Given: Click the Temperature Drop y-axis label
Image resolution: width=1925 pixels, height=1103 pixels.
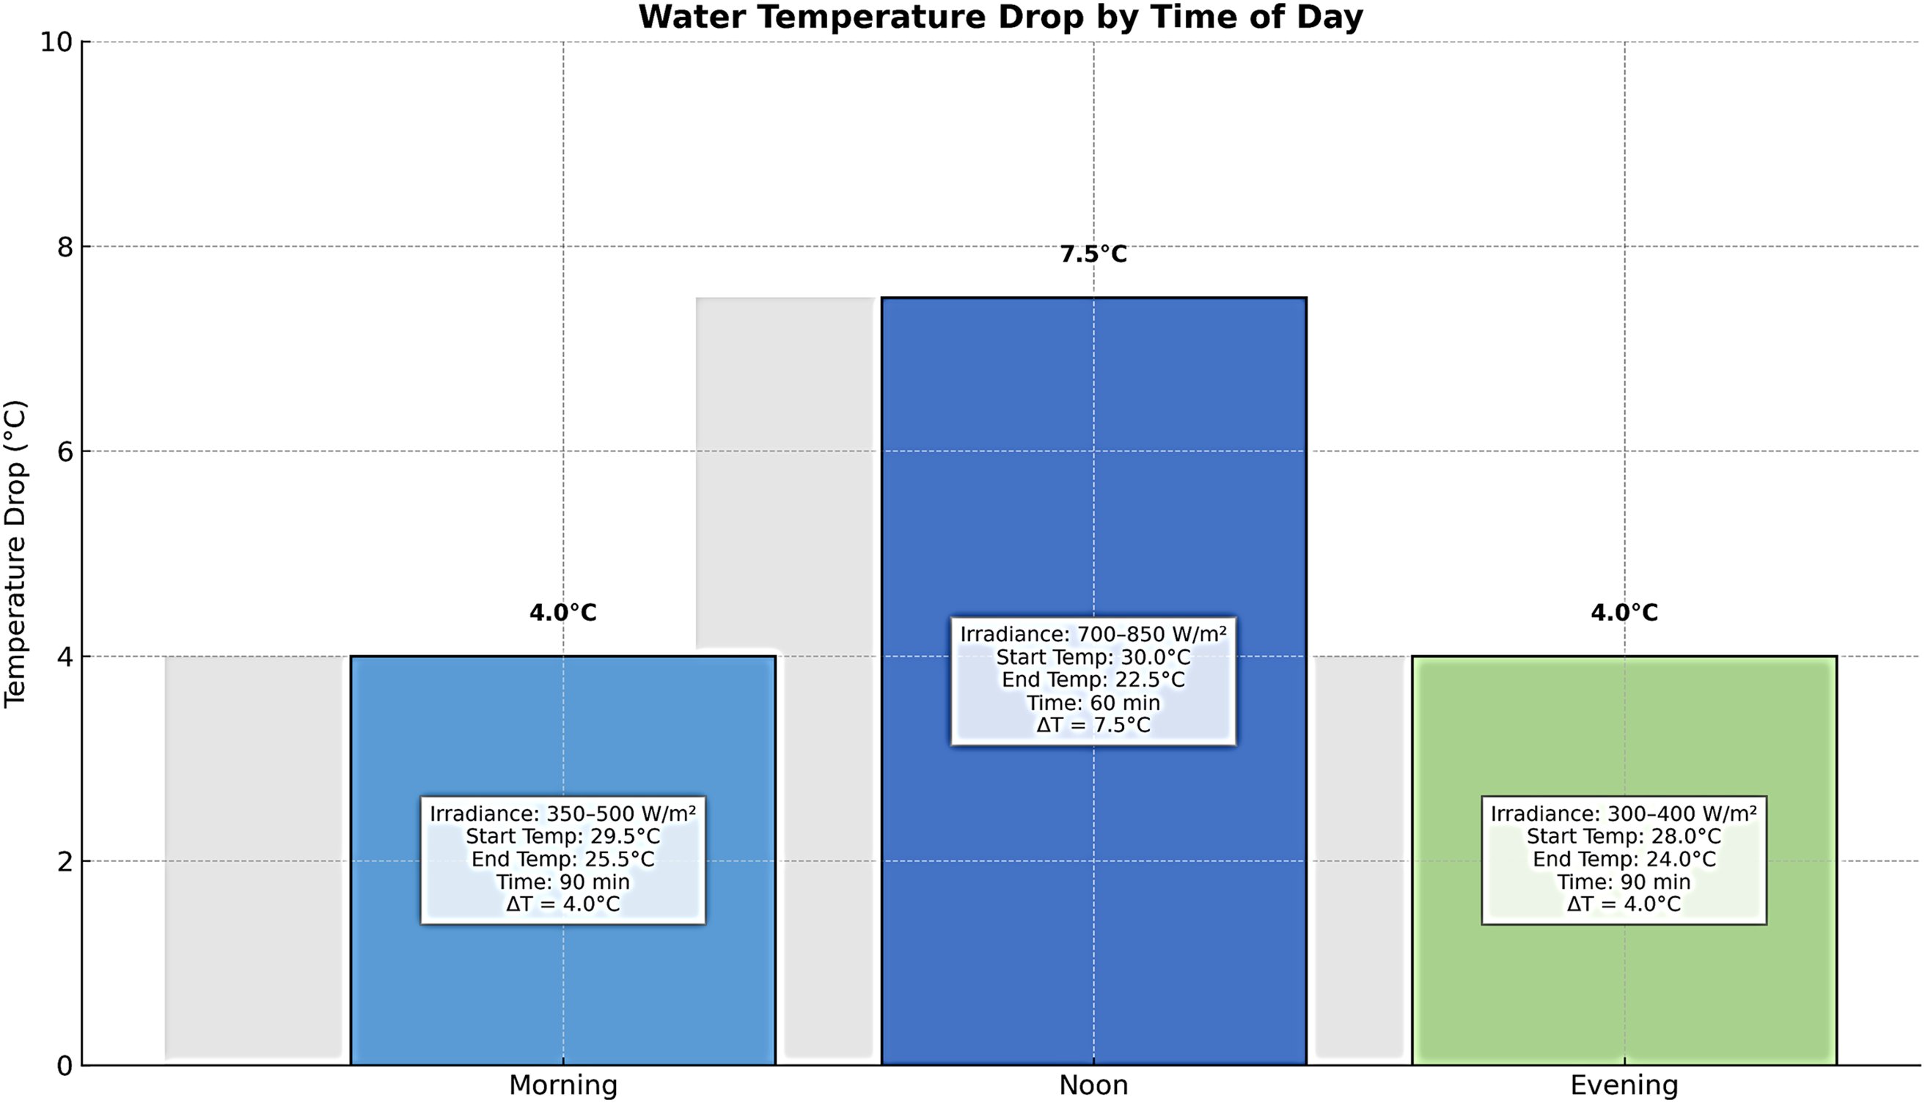Looking at the screenshot, I should 15,553.
